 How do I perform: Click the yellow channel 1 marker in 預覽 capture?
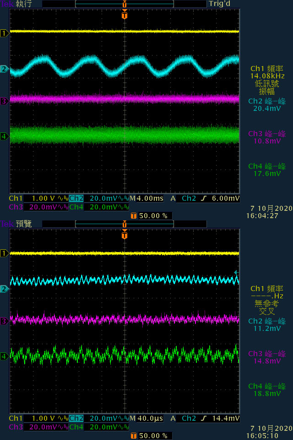[4, 253]
